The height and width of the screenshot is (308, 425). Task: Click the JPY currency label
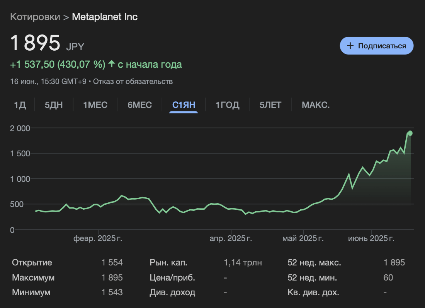click(x=75, y=47)
